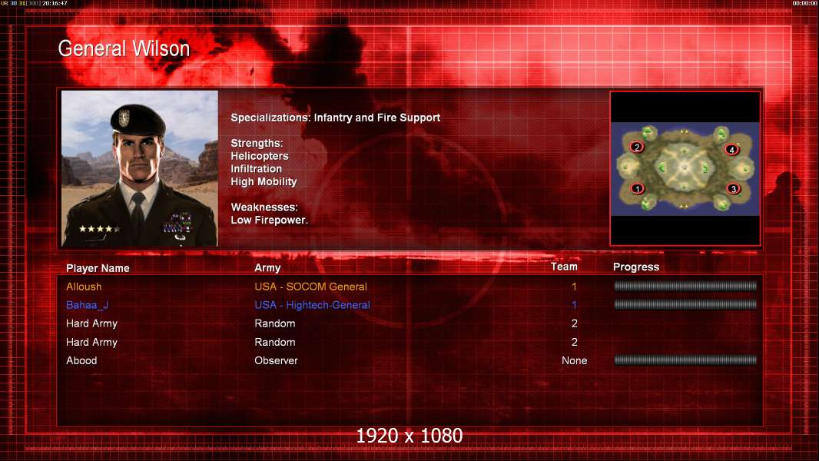
Task: Click start position 1 marker on minimap
Action: click(637, 188)
